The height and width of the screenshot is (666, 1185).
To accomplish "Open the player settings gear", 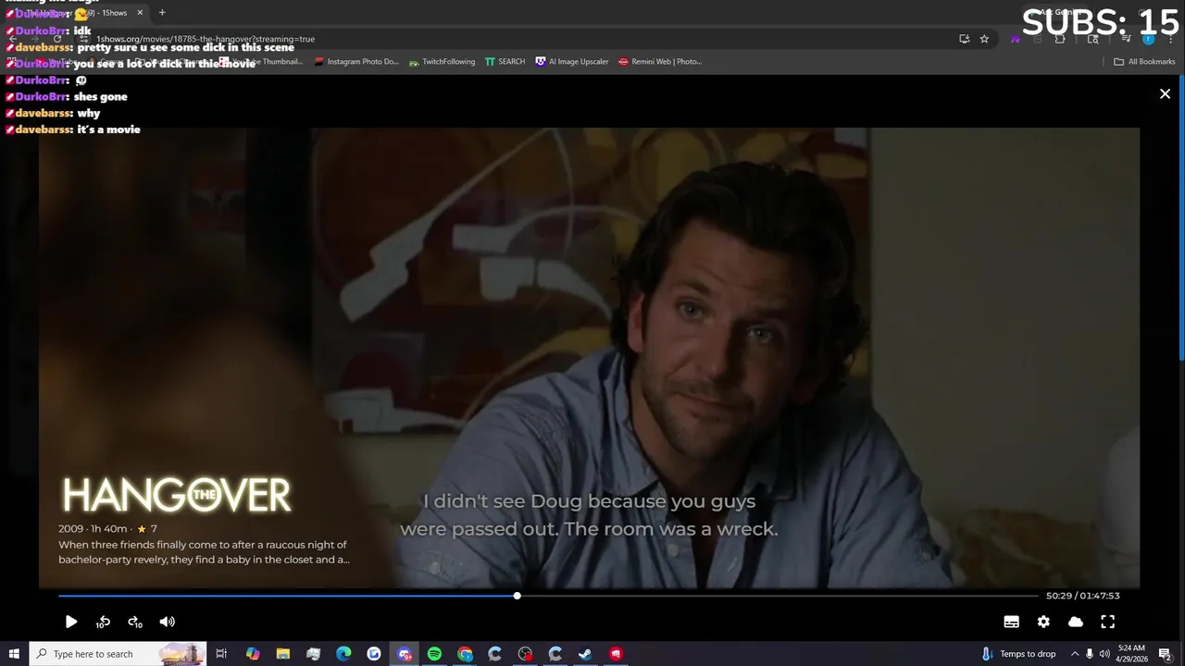I will tap(1043, 622).
